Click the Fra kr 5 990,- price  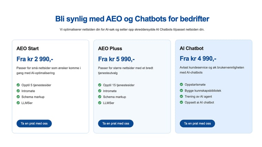(116, 59)
